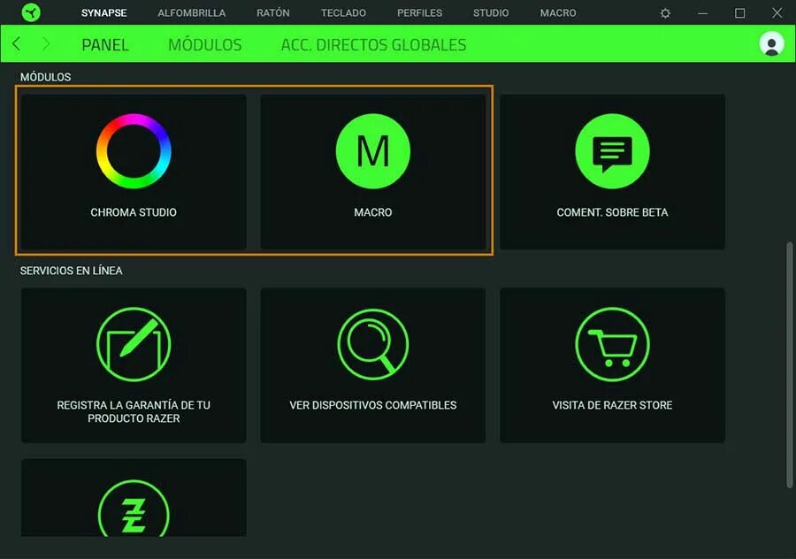This screenshot has width=796, height=559.
Task: Click VER DISPOSITIVOS COMPATIBLES label
Action: (373, 405)
